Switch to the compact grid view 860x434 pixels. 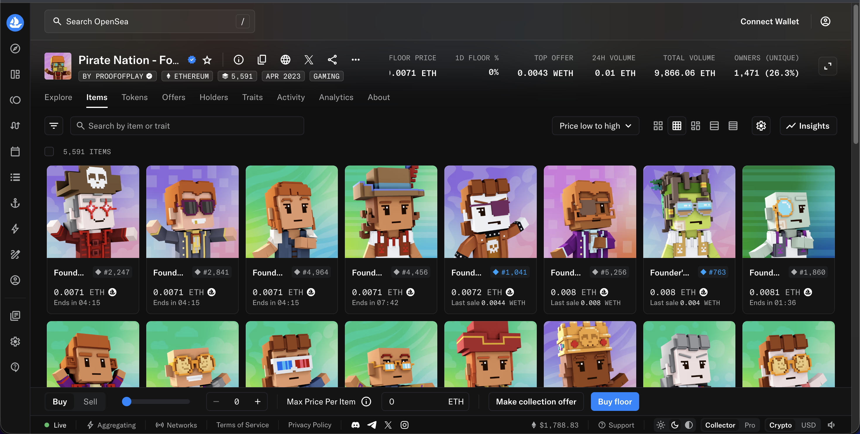tap(677, 126)
